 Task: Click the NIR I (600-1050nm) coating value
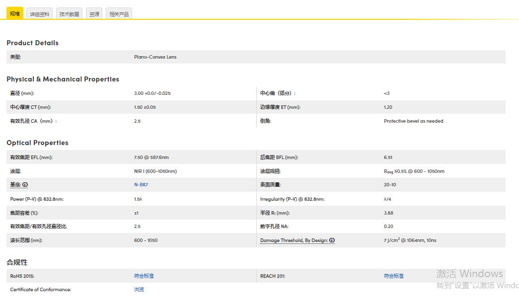point(155,171)
